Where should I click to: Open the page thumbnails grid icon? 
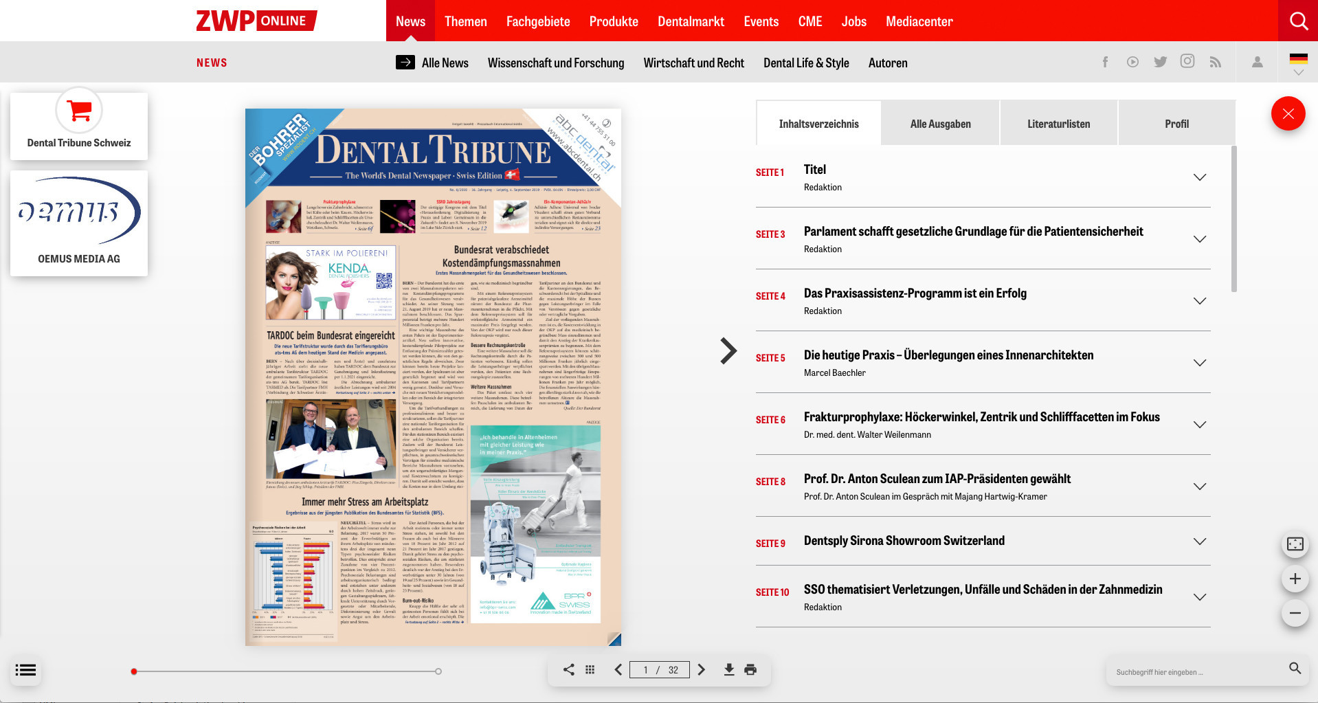590,669
